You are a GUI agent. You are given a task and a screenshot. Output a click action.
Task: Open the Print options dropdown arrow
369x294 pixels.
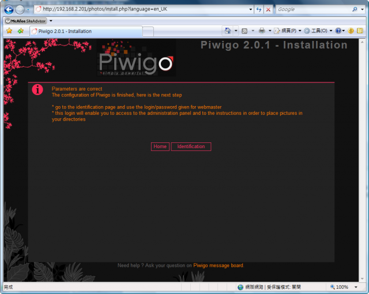point(270,31)
